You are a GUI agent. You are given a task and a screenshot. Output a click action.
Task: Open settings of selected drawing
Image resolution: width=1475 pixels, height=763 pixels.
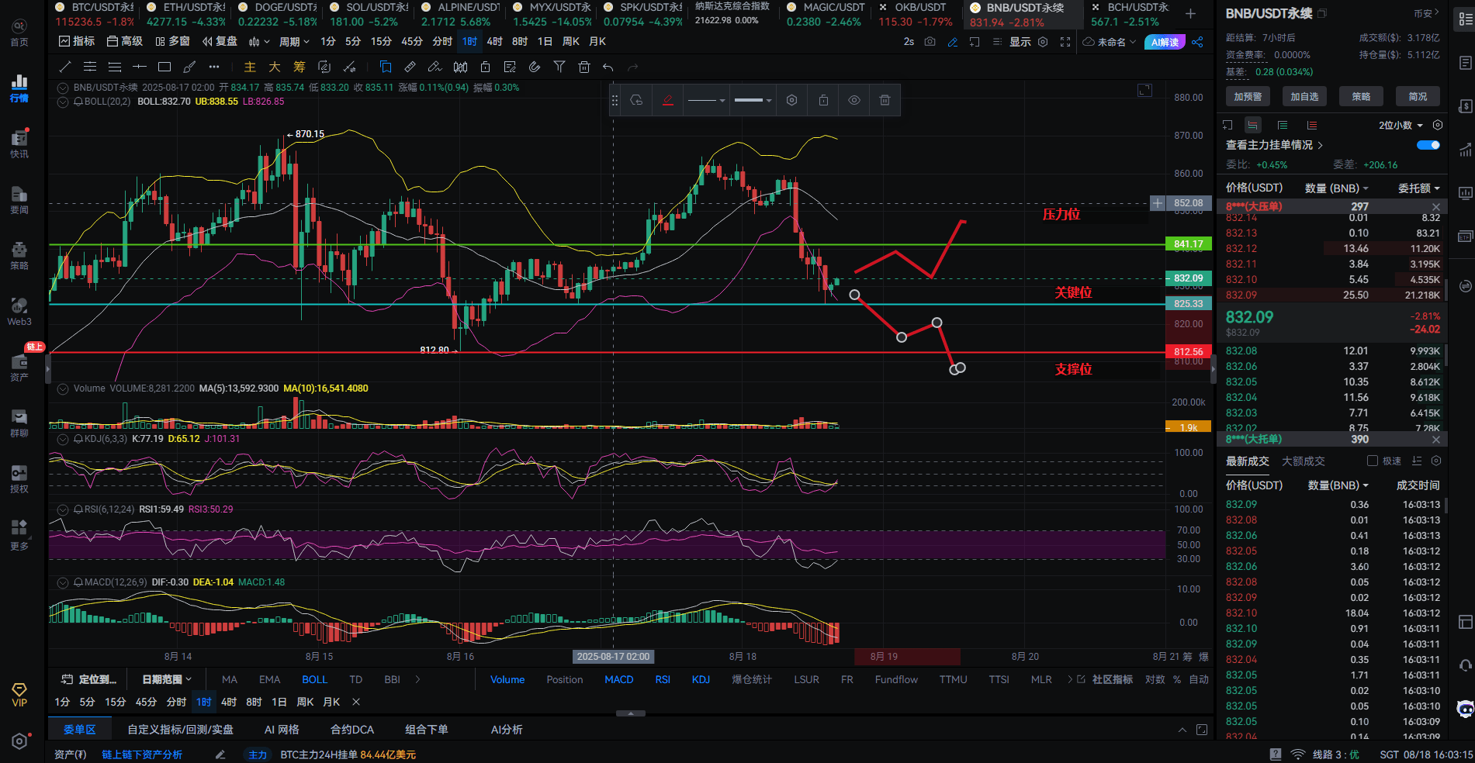tap(791, 100)
